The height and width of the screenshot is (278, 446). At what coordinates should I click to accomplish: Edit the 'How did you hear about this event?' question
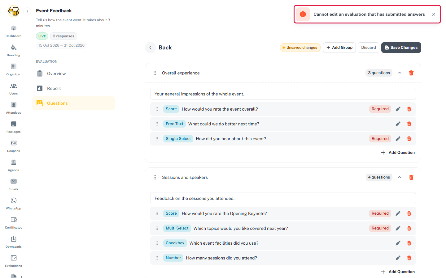pyautogui.click(x=398, y=139)
